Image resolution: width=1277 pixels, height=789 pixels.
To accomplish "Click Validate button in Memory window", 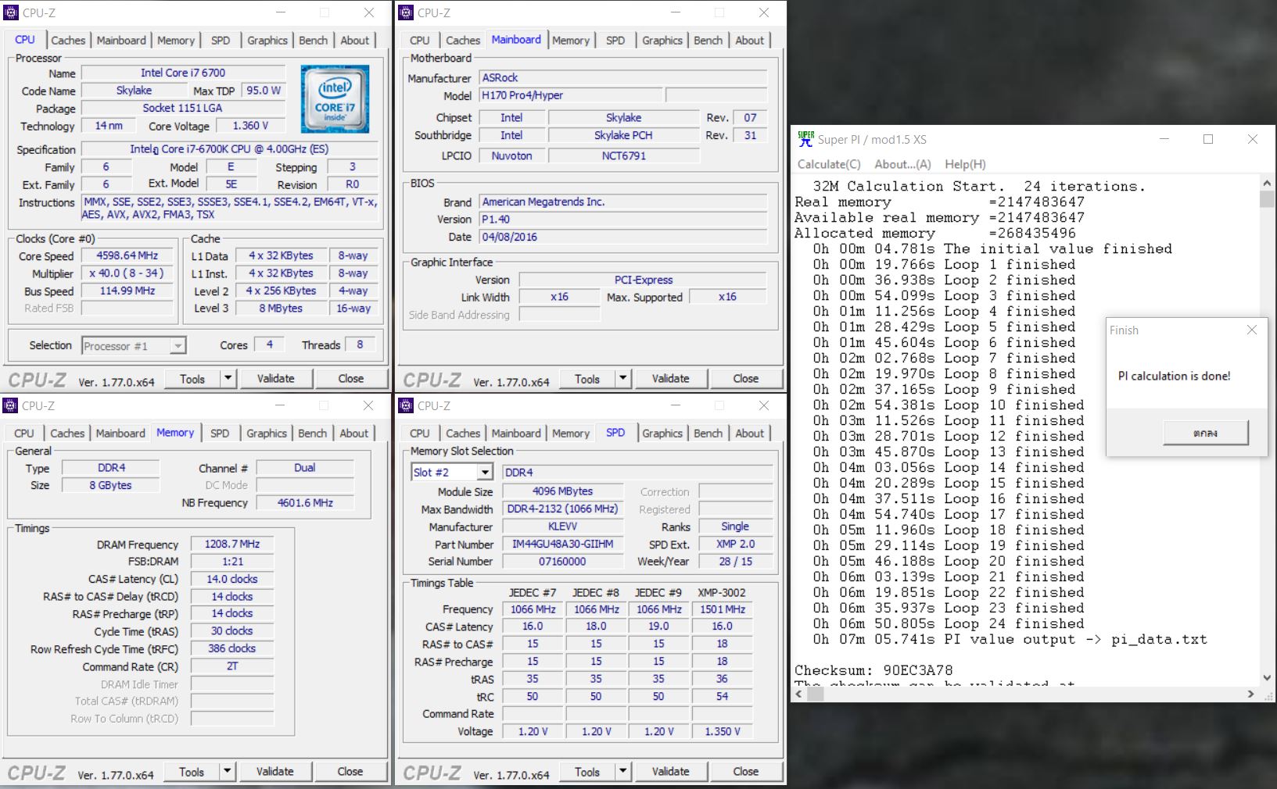I will [275, 772].
